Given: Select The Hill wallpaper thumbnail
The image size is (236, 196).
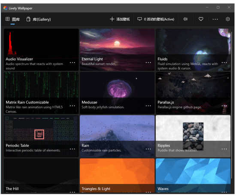Looking at the screenshot, I should (41, 175).
